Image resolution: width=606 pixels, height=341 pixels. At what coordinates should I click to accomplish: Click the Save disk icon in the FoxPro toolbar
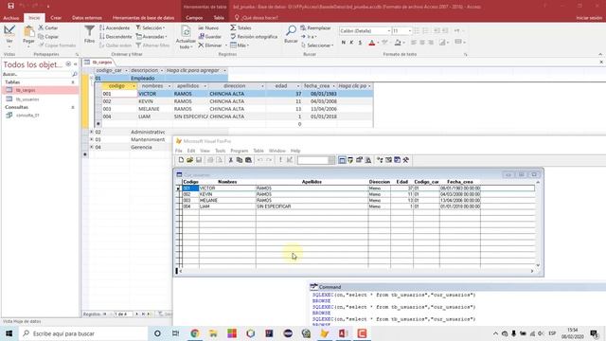point(199,160)
